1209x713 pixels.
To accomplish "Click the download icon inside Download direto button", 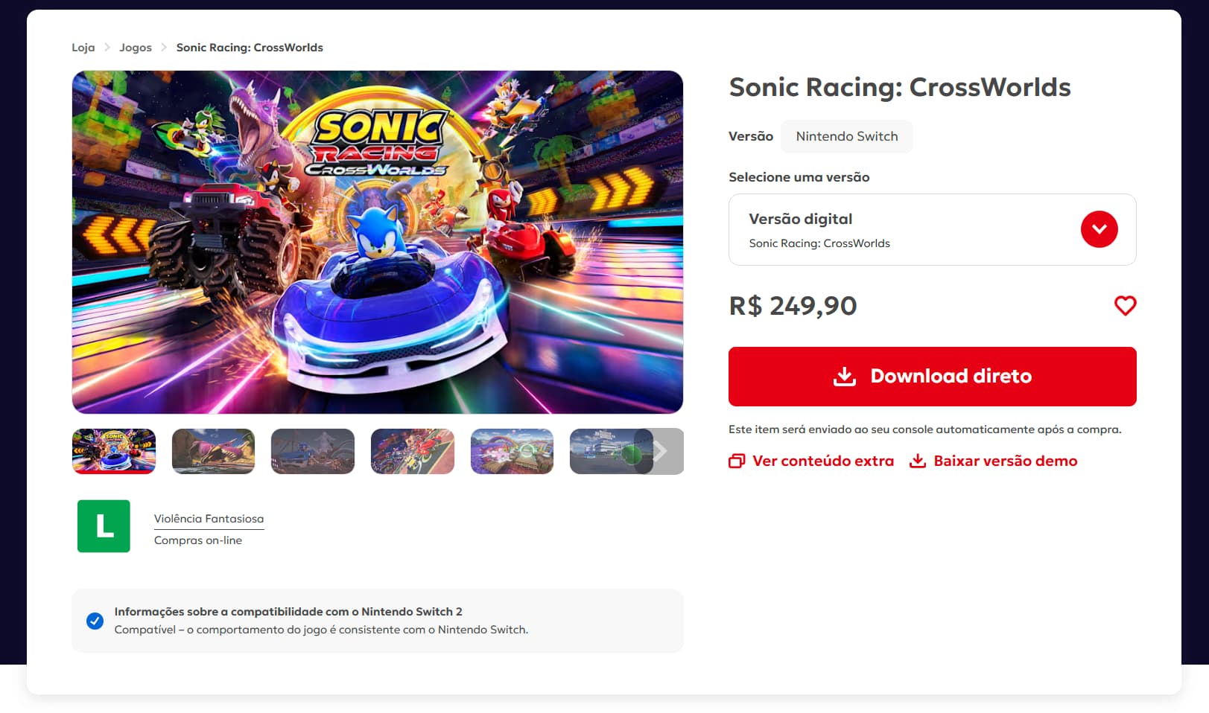I will pyautogui.click(x=844, y=376).
